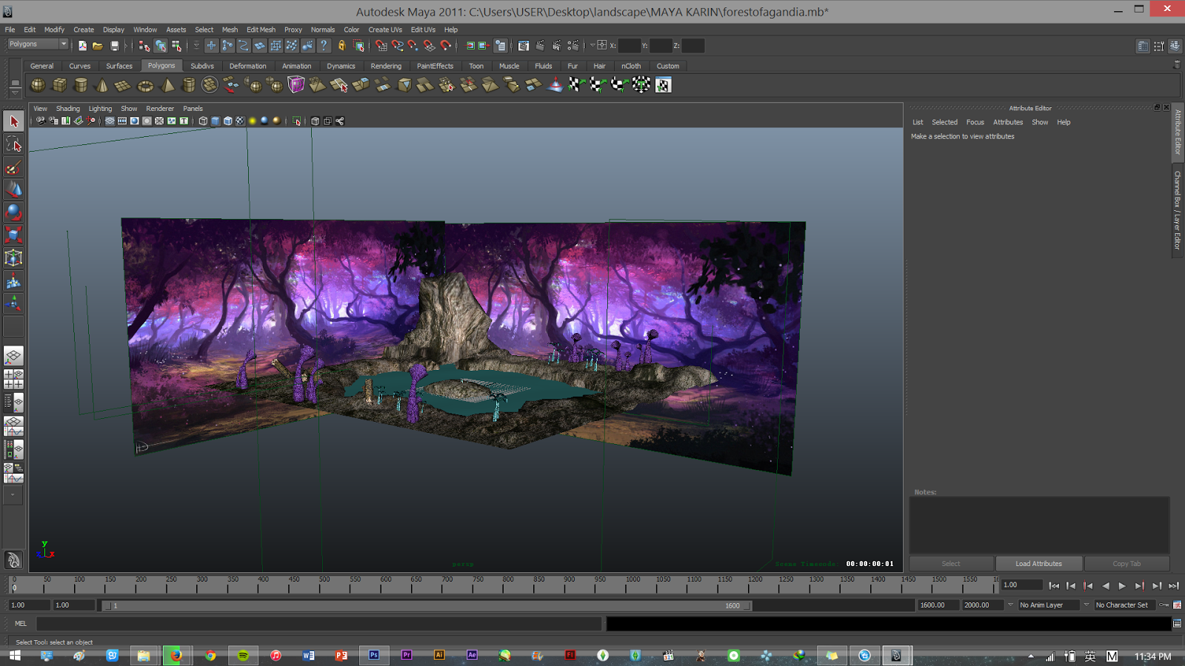1185x666 pixels.
Task: Toggle the viewport grid display
Action: [110, 120]
